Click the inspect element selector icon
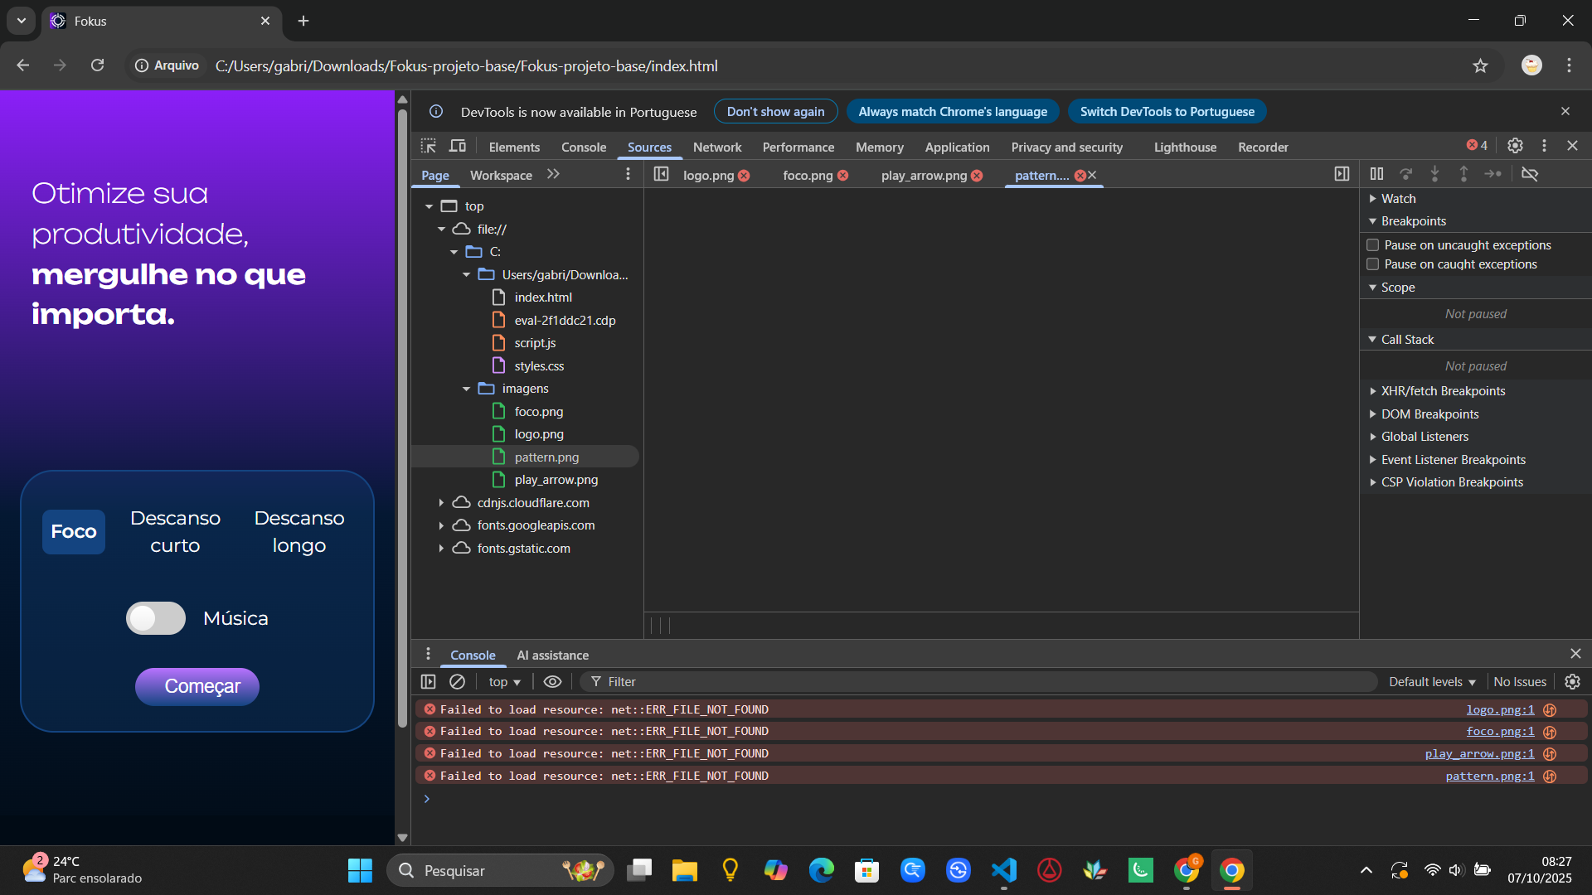Screen dimensions: 1592x895 (x=428, y=147)
